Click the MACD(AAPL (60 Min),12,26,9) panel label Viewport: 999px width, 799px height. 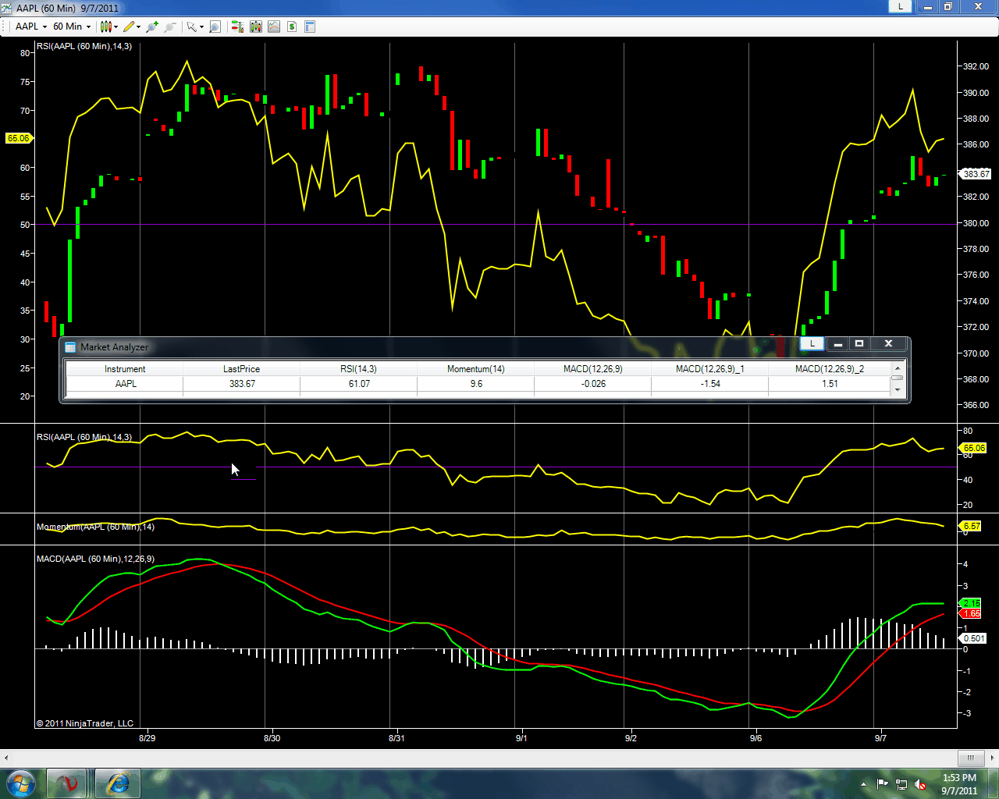(x=95, y=559)
